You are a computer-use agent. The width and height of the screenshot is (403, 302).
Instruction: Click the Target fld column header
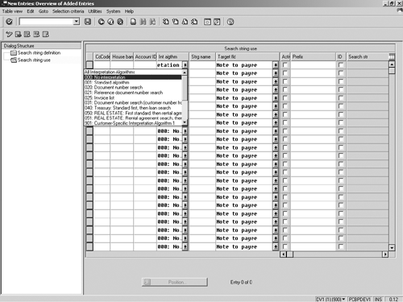(x=247, y=56)
